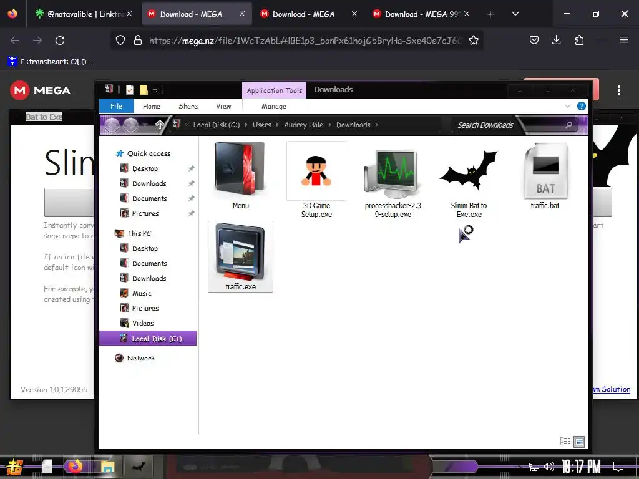Click the properties icon in Explorer title bar
Image resolution: width=639 pixels, height=479 pixels.
(x=130, y=90)
